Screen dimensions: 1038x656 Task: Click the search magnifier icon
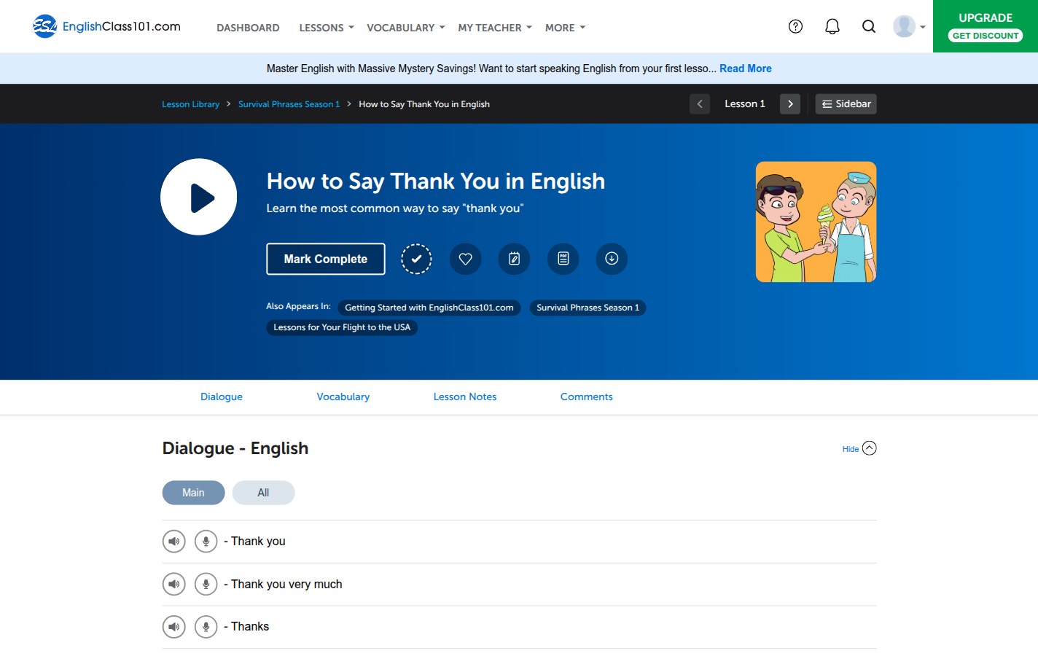pyautogui.click(x=868, y=26)
